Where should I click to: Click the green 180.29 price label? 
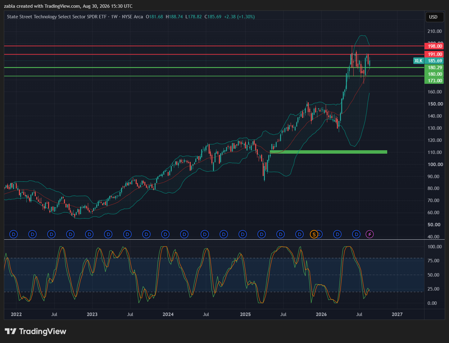(434, 68)
